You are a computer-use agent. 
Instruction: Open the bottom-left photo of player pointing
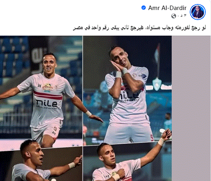click(x=41, y=164)
